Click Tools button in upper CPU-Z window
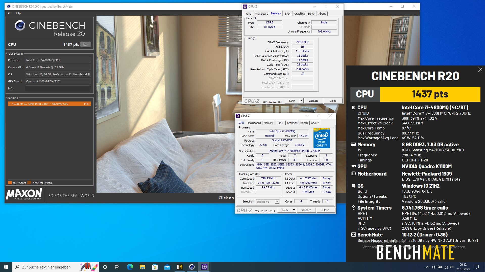This screenshot has height=272, width=485. point(292,101)
